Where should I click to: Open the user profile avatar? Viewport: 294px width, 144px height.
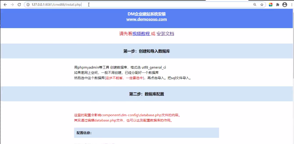pyautogui.click(x=284, y=5)
